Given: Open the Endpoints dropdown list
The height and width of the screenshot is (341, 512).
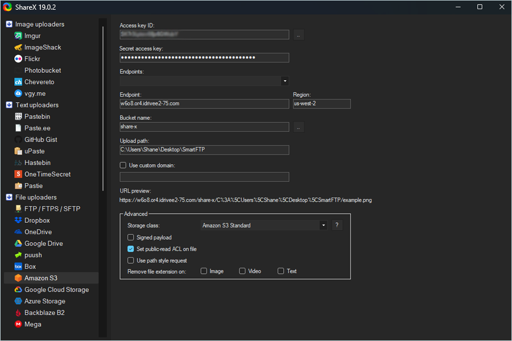Looking at the screenshot, I should click(284, 81).
